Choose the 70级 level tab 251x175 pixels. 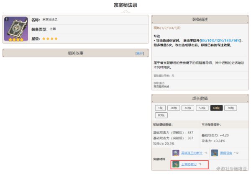coord(231,108)
